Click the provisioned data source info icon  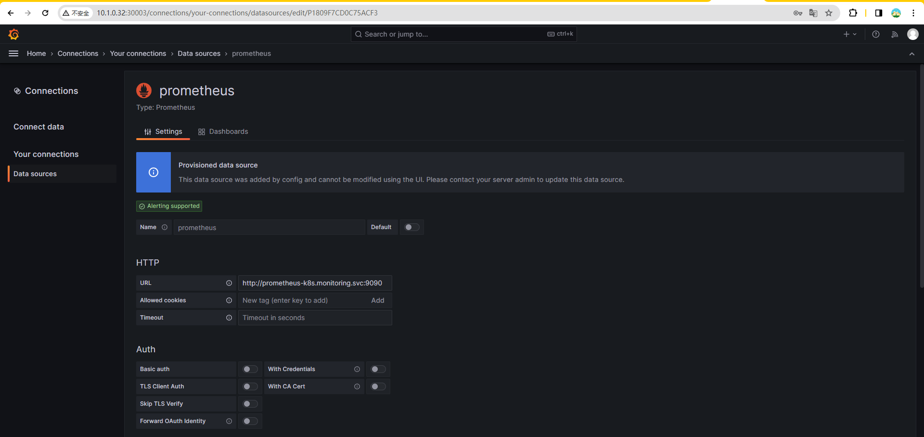pos(154,172)
